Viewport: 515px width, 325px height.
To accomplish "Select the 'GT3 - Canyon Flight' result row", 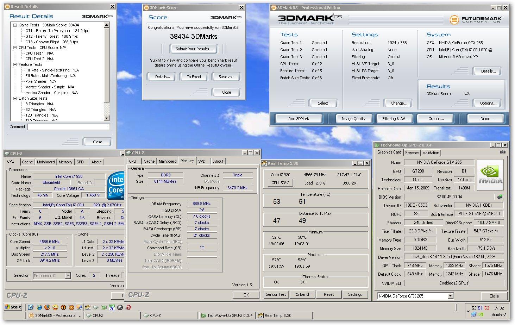I will click(x=52, y=42).
